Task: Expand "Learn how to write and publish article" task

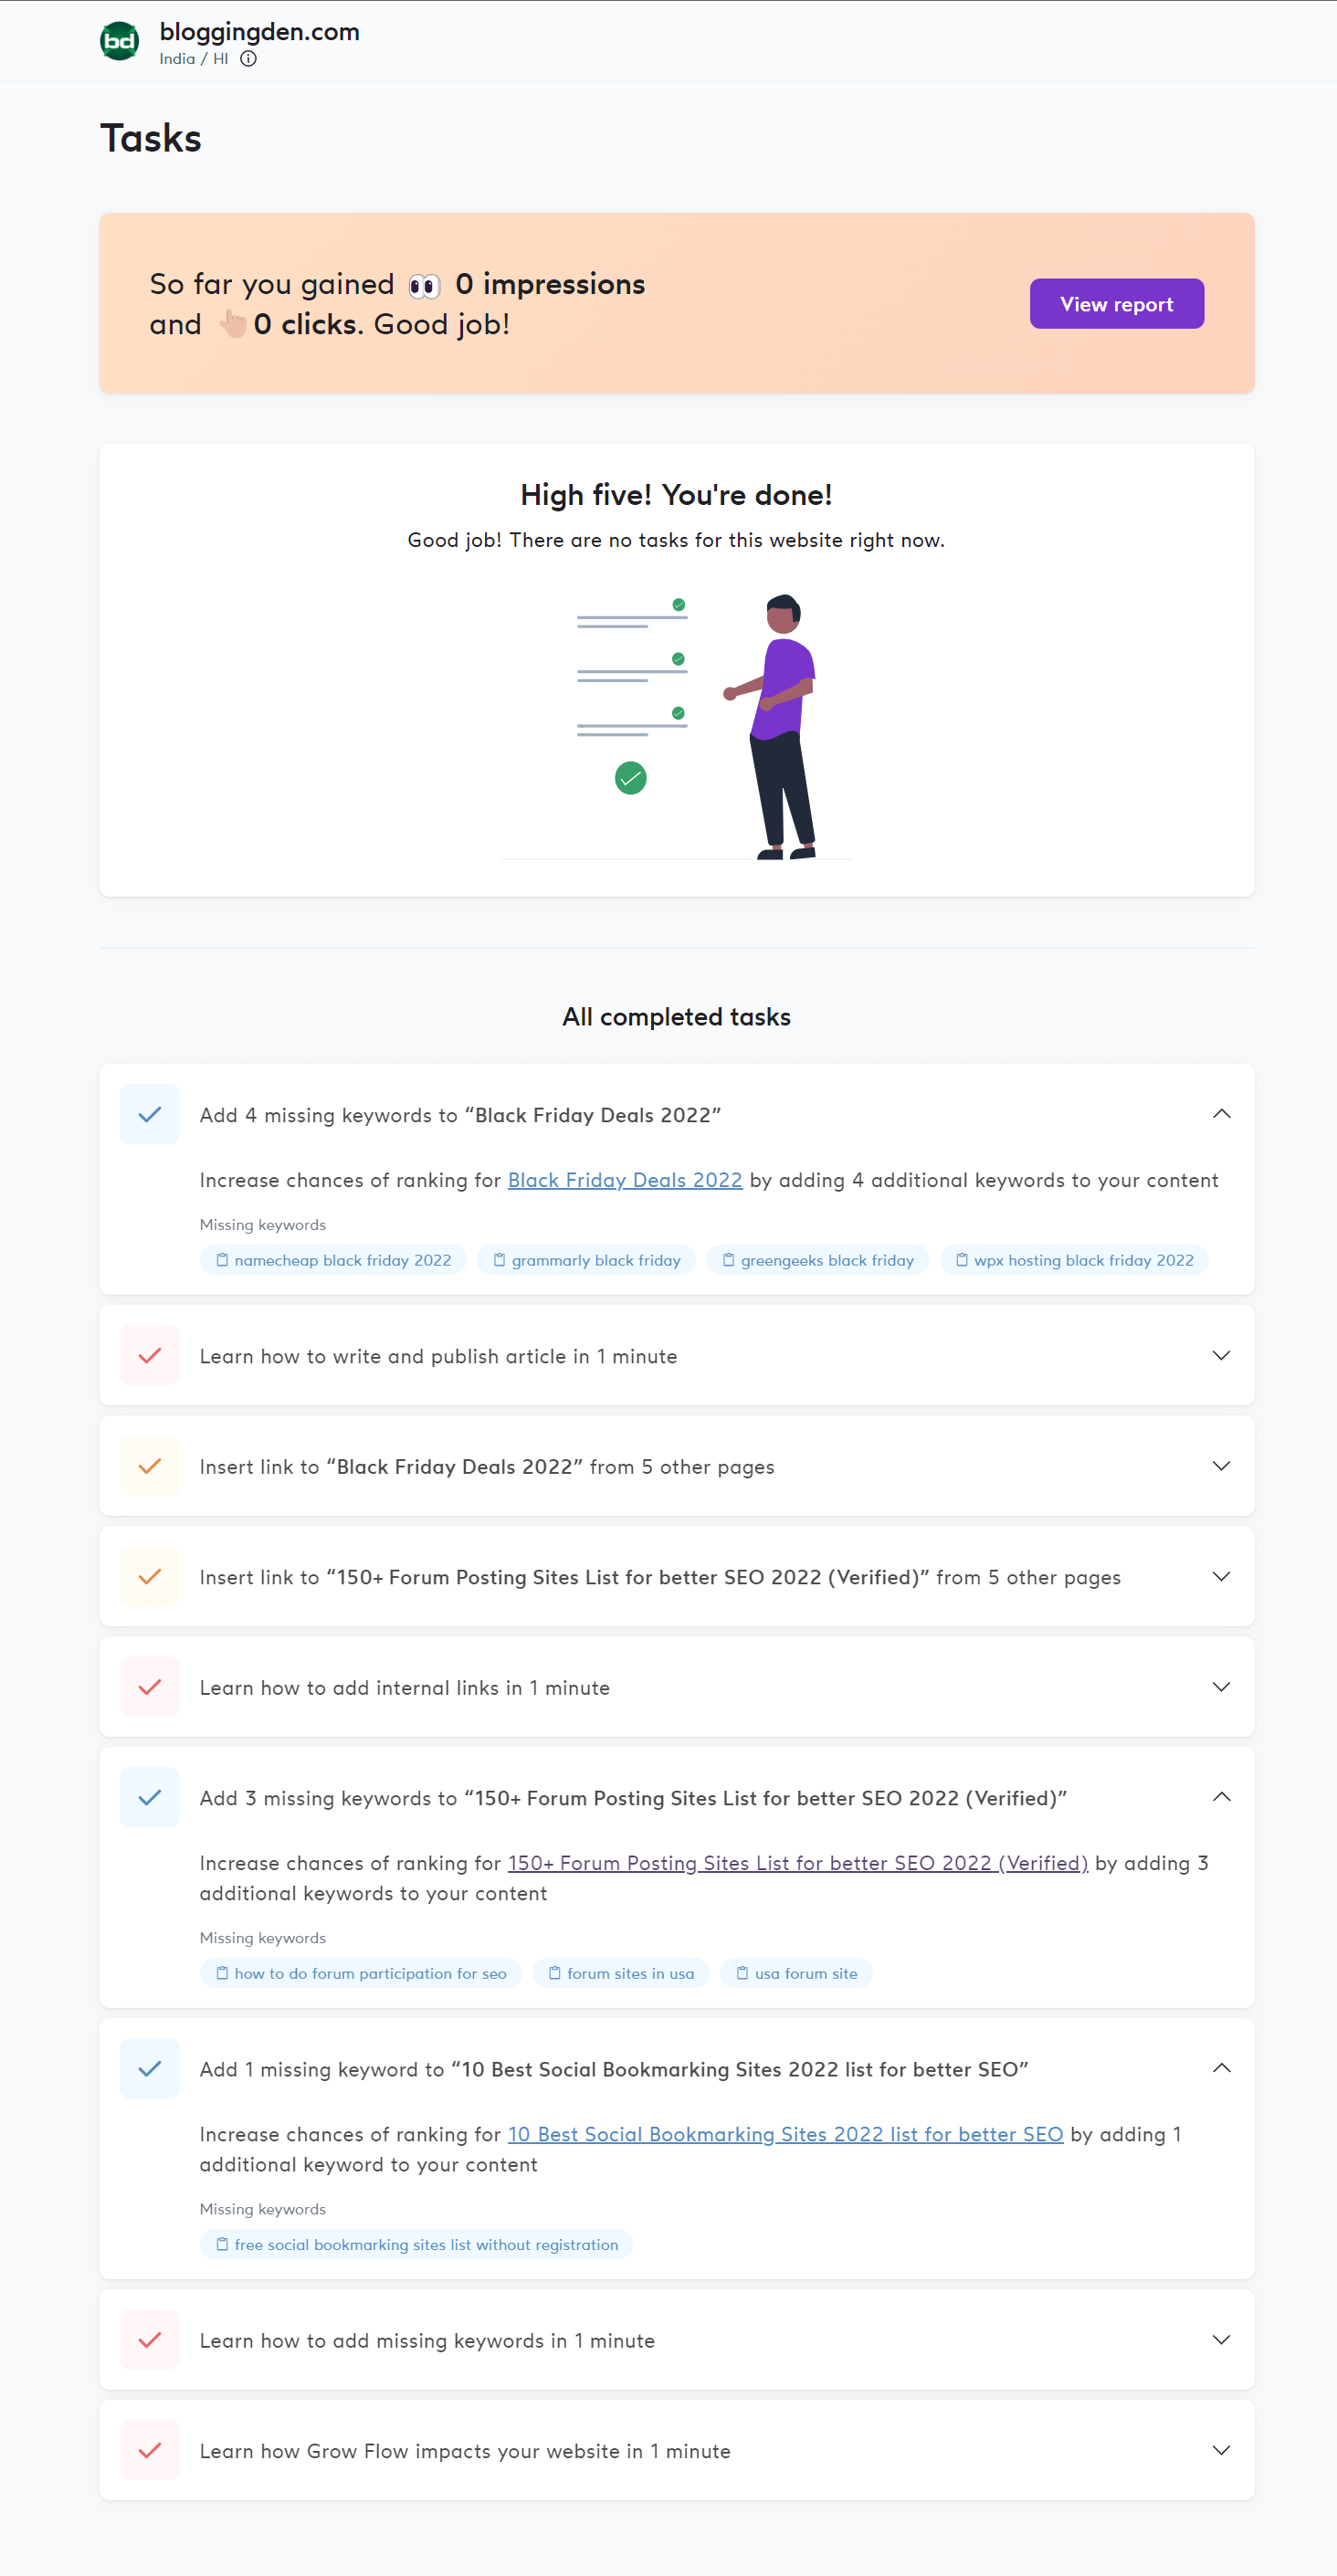Action: pyautogui.click(x=1221, y=1356)
